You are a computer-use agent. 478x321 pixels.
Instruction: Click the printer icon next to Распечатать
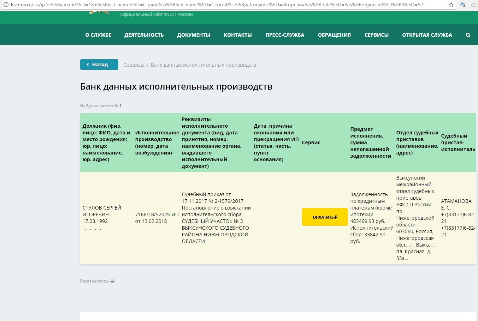point(112,281)
